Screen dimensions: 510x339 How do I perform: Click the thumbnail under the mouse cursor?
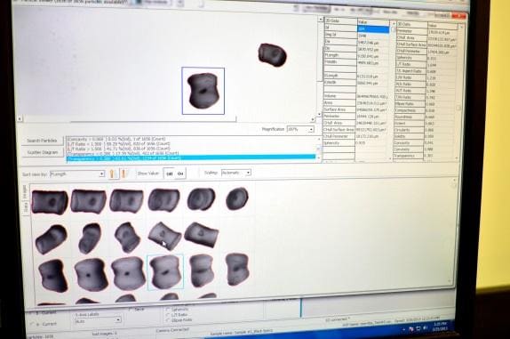pos(165,236)
